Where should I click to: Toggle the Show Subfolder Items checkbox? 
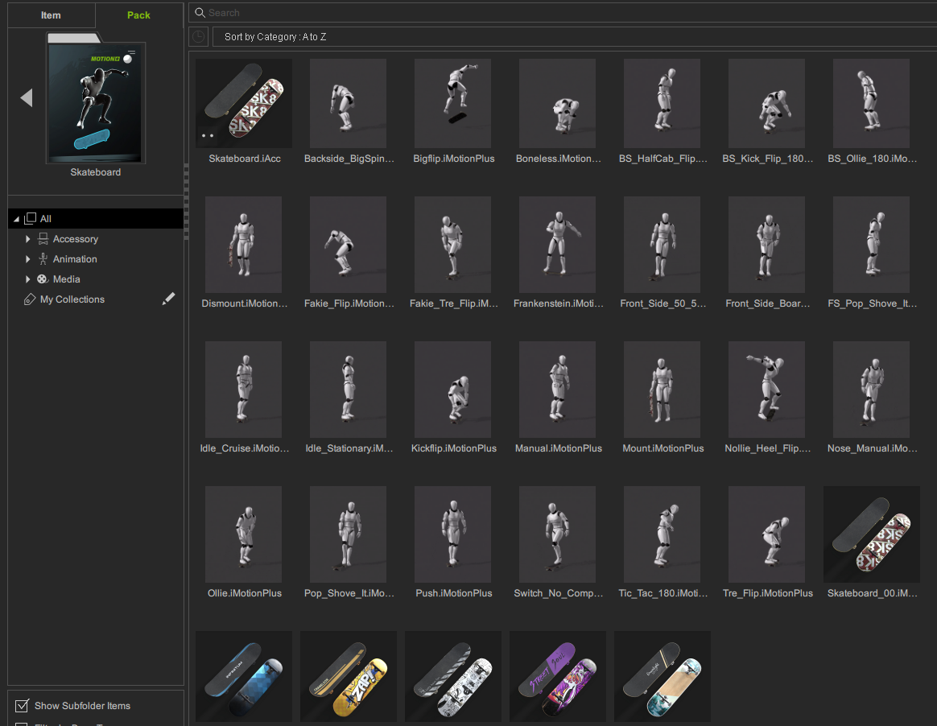pos(23,706)
